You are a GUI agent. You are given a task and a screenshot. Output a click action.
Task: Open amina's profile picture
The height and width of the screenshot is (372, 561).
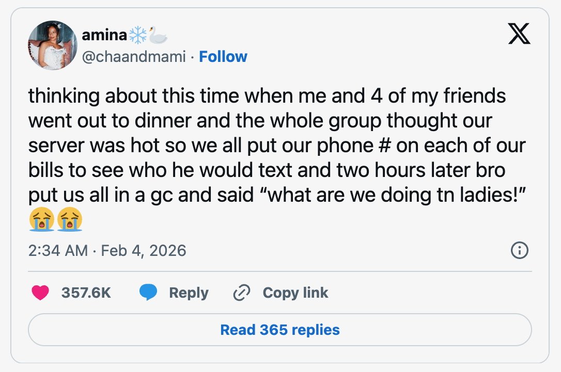(52, 45)
